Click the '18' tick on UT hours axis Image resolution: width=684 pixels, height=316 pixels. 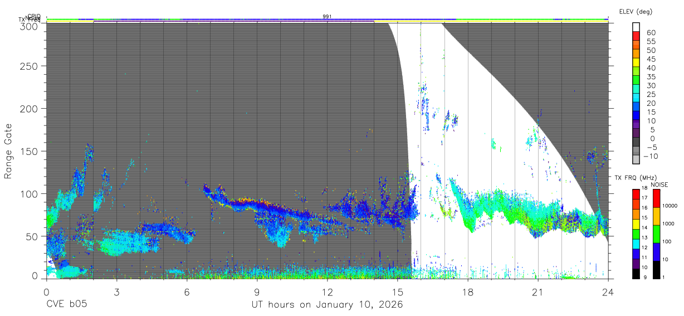point(468,291)
